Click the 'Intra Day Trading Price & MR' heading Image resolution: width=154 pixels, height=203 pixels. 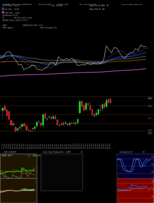57,152
